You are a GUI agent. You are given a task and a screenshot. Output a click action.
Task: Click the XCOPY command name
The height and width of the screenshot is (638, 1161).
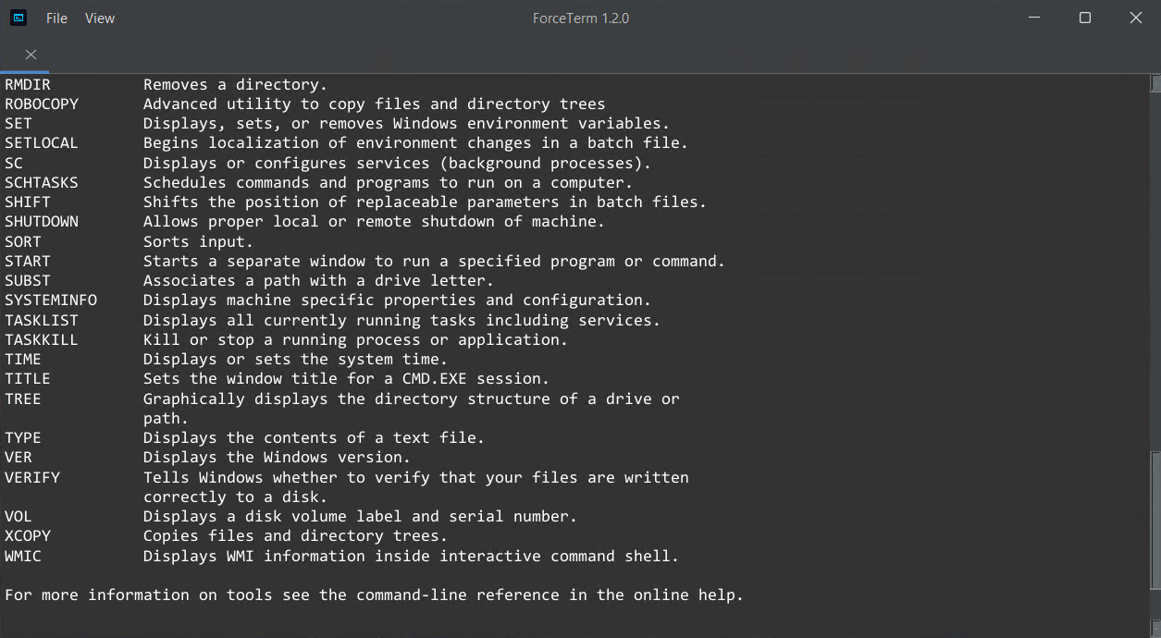[28, 536]
